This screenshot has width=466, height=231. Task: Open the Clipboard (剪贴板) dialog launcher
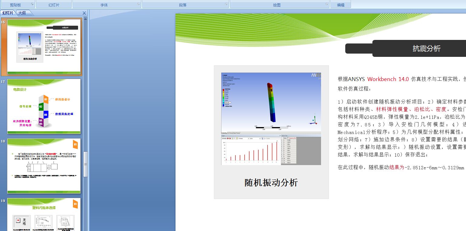click(32, 4)
